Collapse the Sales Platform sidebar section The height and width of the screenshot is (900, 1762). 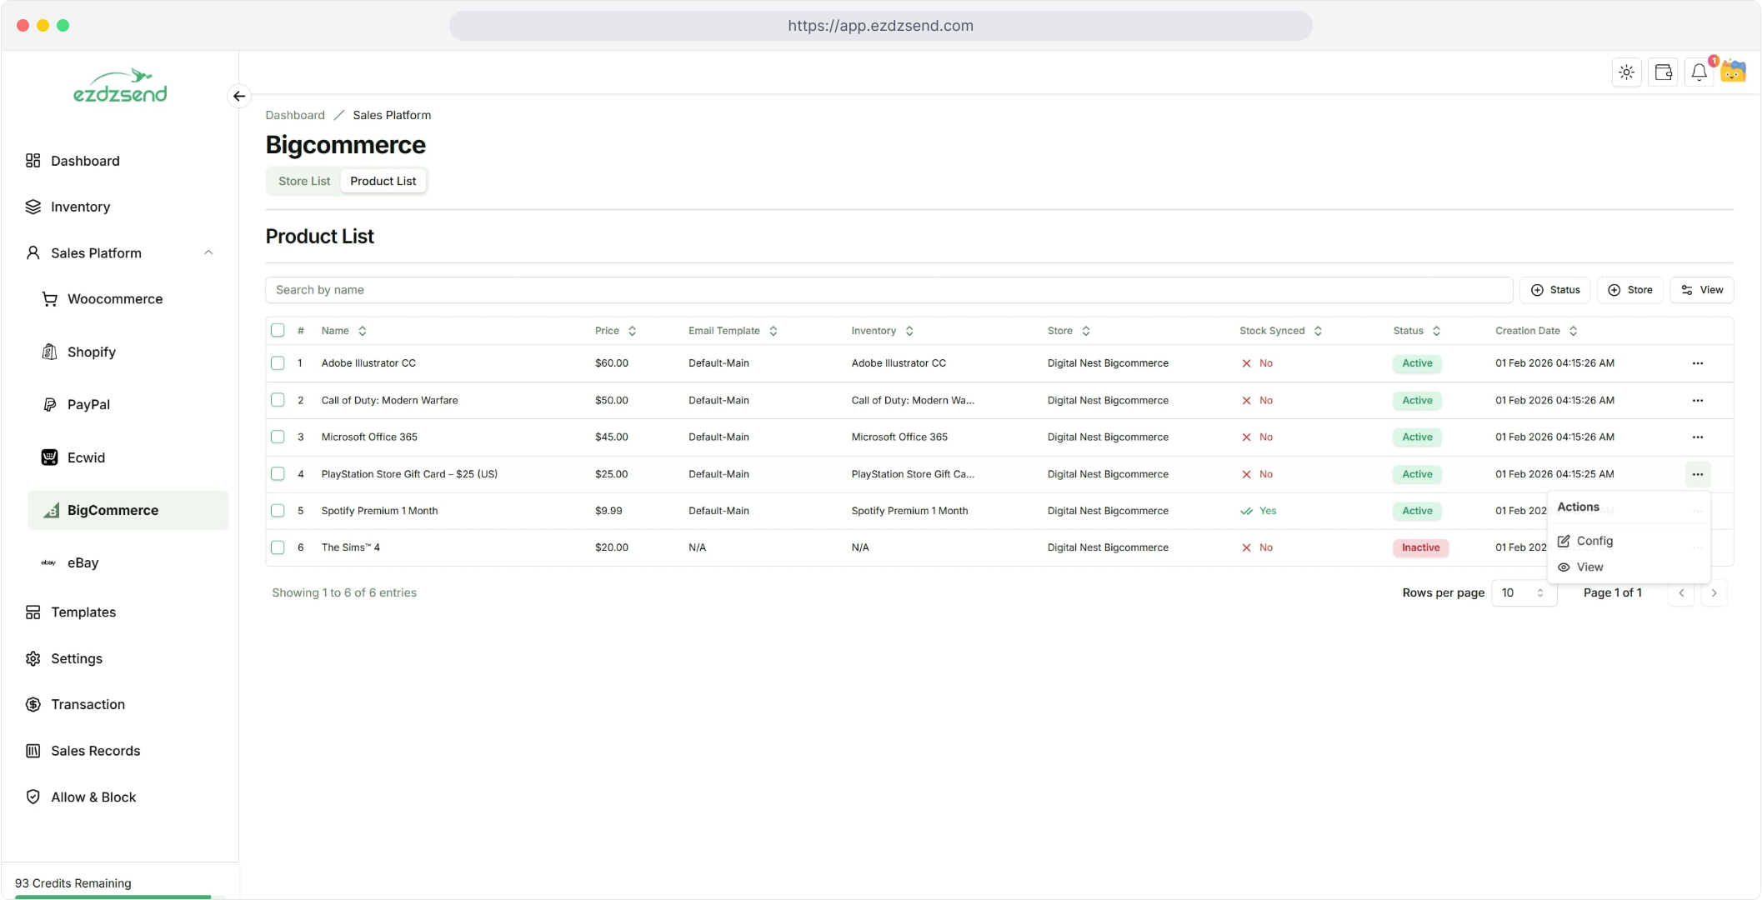[x=208, y=252]
